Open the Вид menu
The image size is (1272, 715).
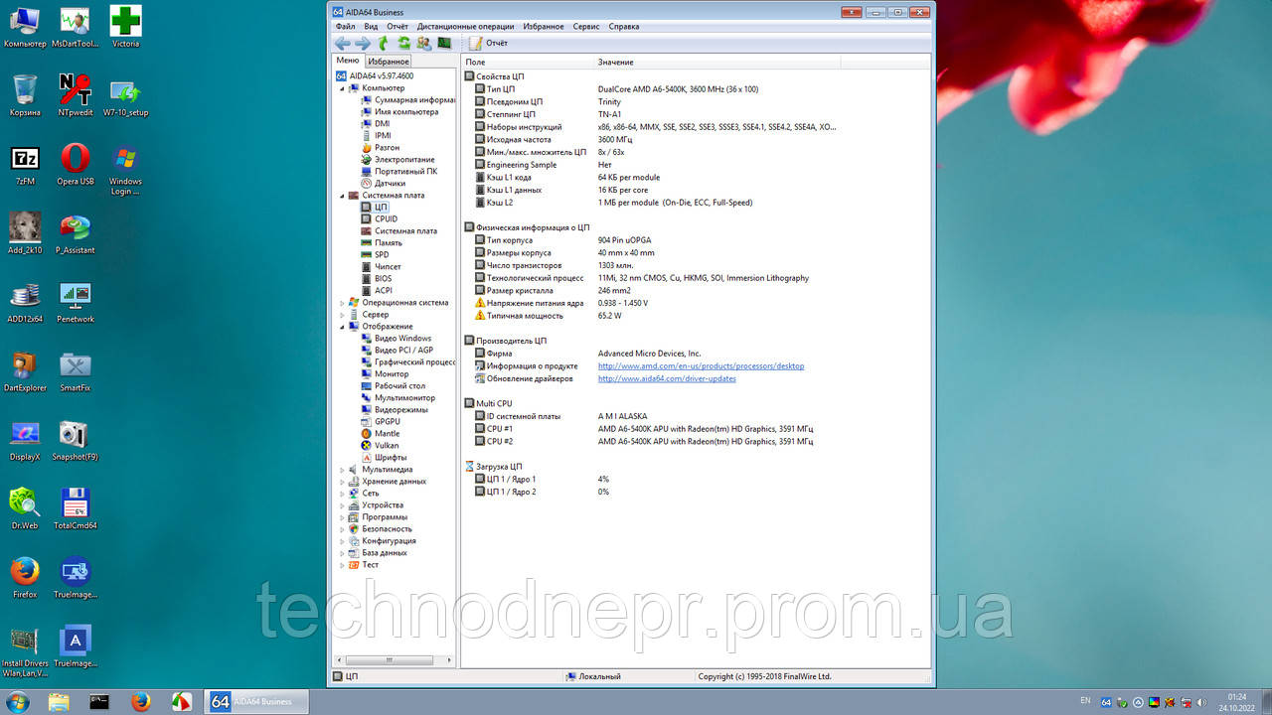pos(371,27)
